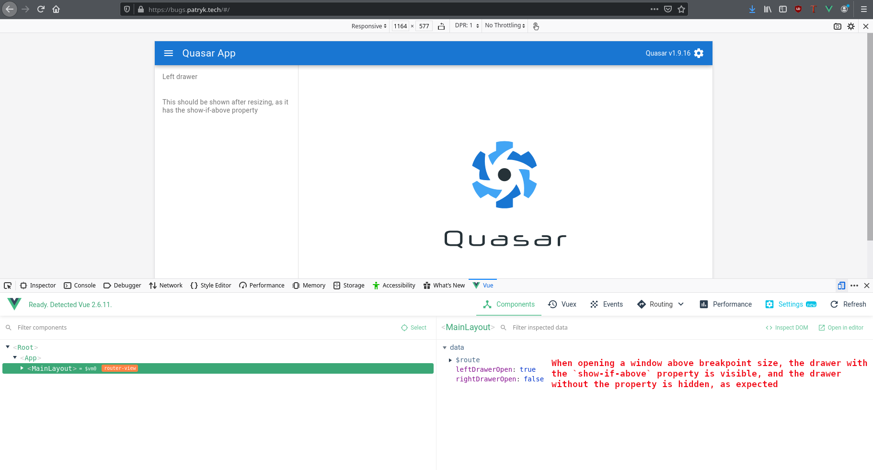Screen dimensions: 873x470
Task: Click the Open in editor link
Action: 841,327
